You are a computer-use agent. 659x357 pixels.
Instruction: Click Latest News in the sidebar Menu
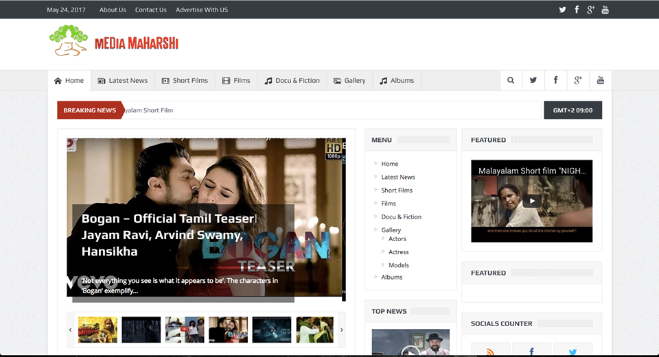tap(398, 177)
